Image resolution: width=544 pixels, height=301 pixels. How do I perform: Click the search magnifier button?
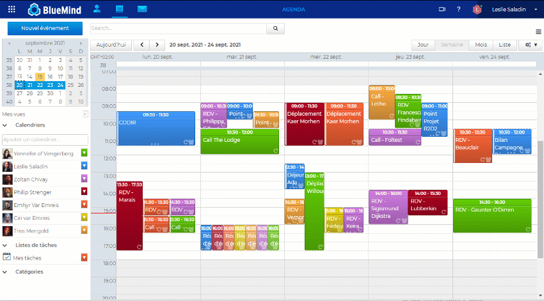275,29
